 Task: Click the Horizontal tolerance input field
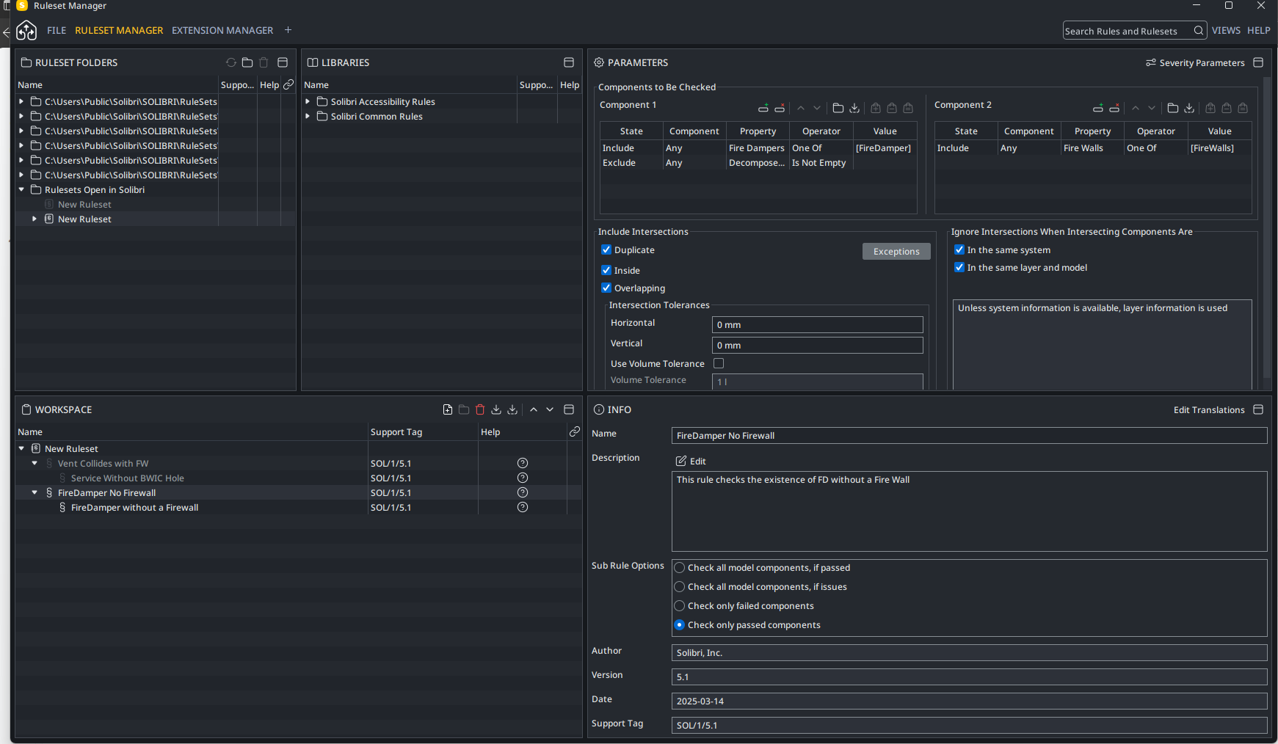(818, 324)
